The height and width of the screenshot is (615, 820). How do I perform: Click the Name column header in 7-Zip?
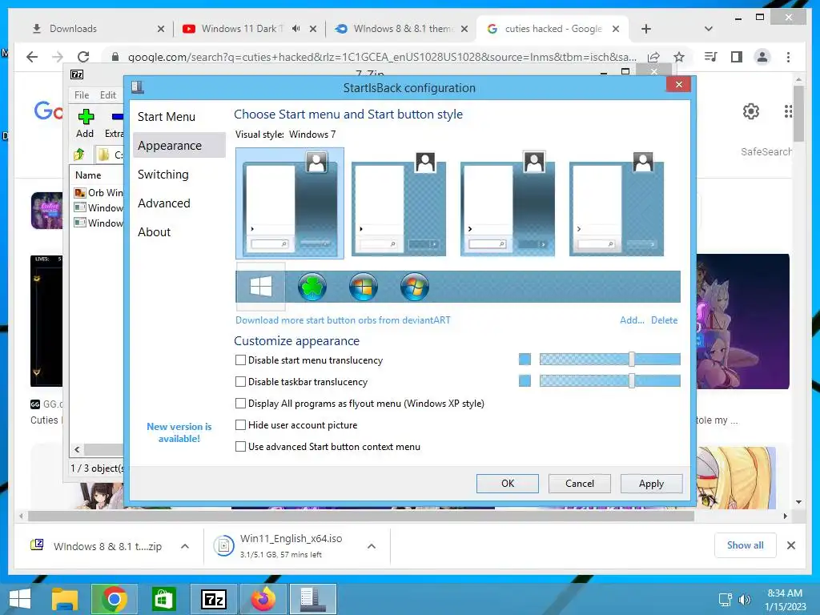pyautogui.click(x=88, y=175)
